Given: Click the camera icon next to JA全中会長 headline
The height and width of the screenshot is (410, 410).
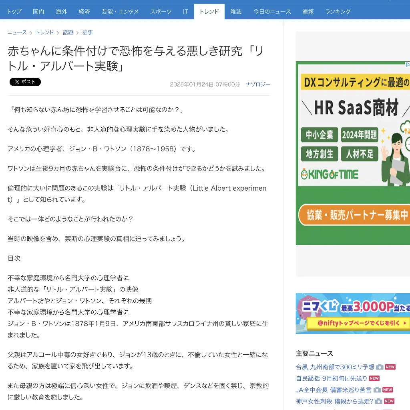Looking at the screenshot, I should [x=377, y=390].
